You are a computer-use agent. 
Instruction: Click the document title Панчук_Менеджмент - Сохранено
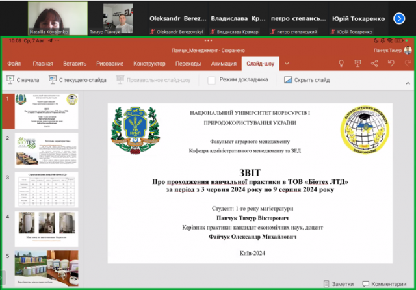point(208,51)
